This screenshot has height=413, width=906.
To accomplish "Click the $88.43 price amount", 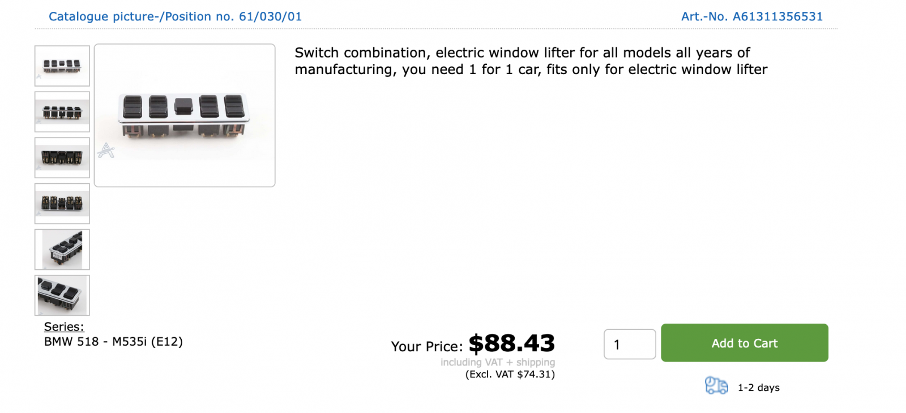I will click(x=511, y=343).
